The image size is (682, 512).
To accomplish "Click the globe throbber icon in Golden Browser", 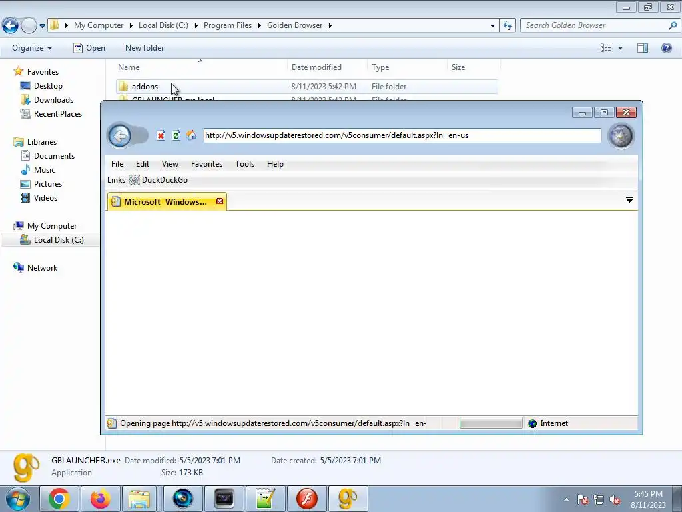I will click(621, 136).
